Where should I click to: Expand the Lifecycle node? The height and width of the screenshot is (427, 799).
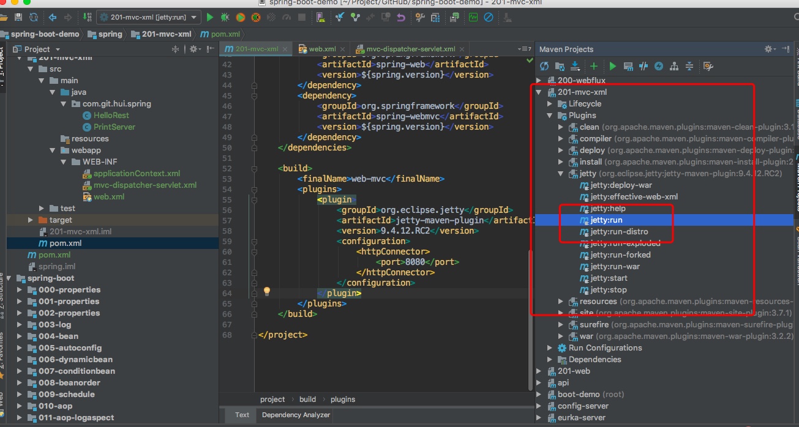coord(550,104)
